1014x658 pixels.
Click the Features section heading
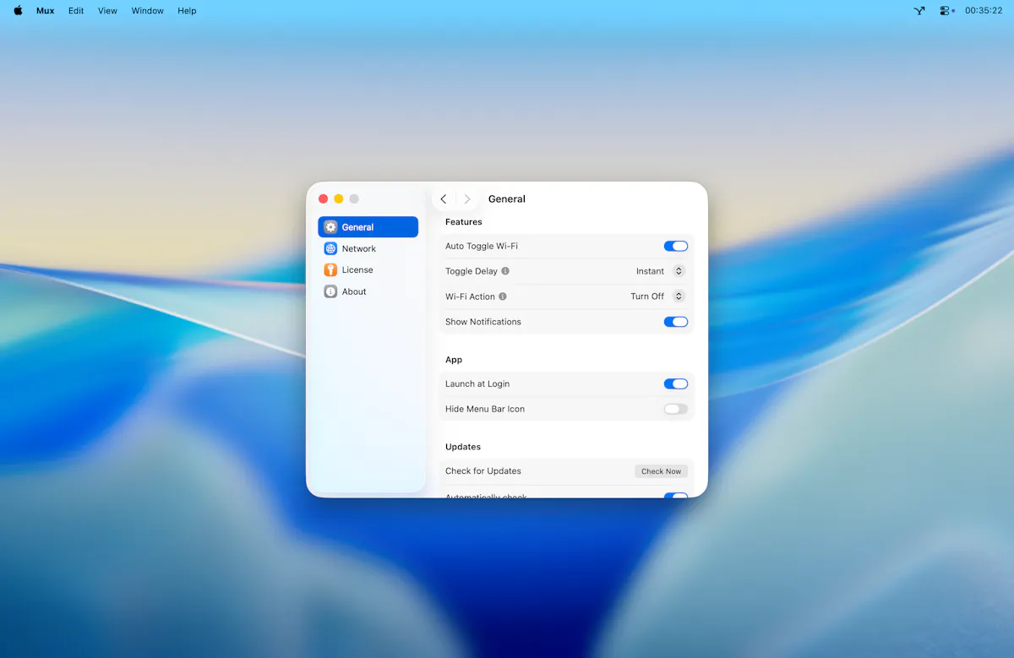[464, 222]
